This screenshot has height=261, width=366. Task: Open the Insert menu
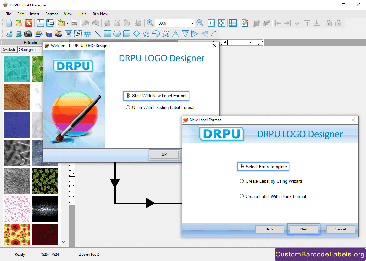(x=34, y=14)
